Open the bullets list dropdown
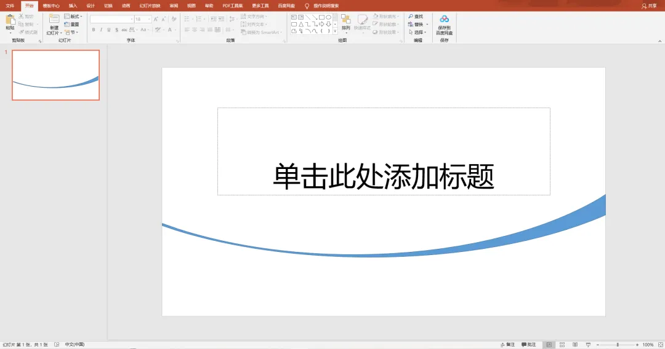This screenshot has width=665, height=349. pyautogui.click(x=188, y=19)
